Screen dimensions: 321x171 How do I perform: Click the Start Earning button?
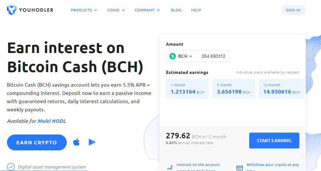(274, 141)
